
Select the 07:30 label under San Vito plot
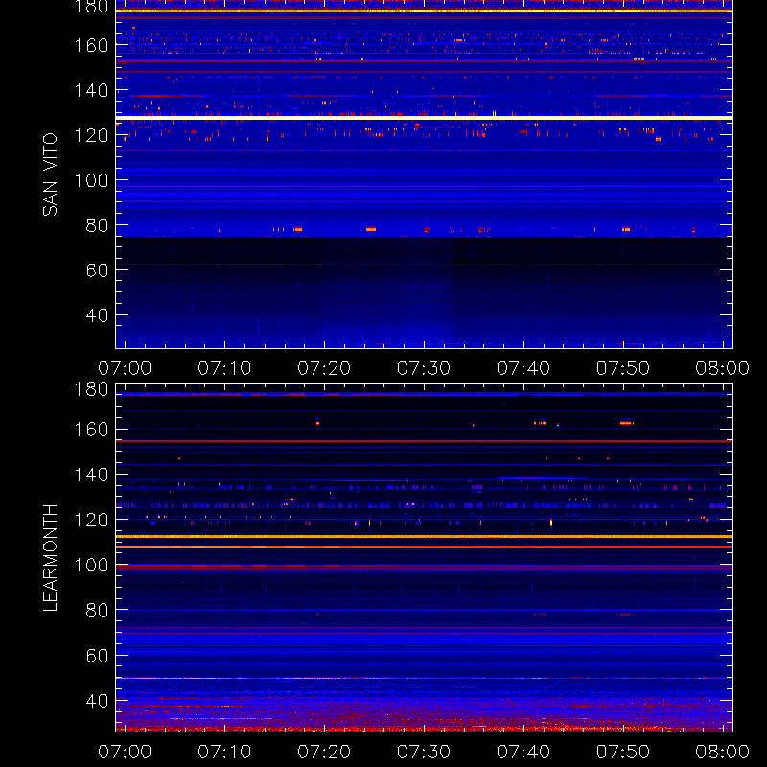424,368
